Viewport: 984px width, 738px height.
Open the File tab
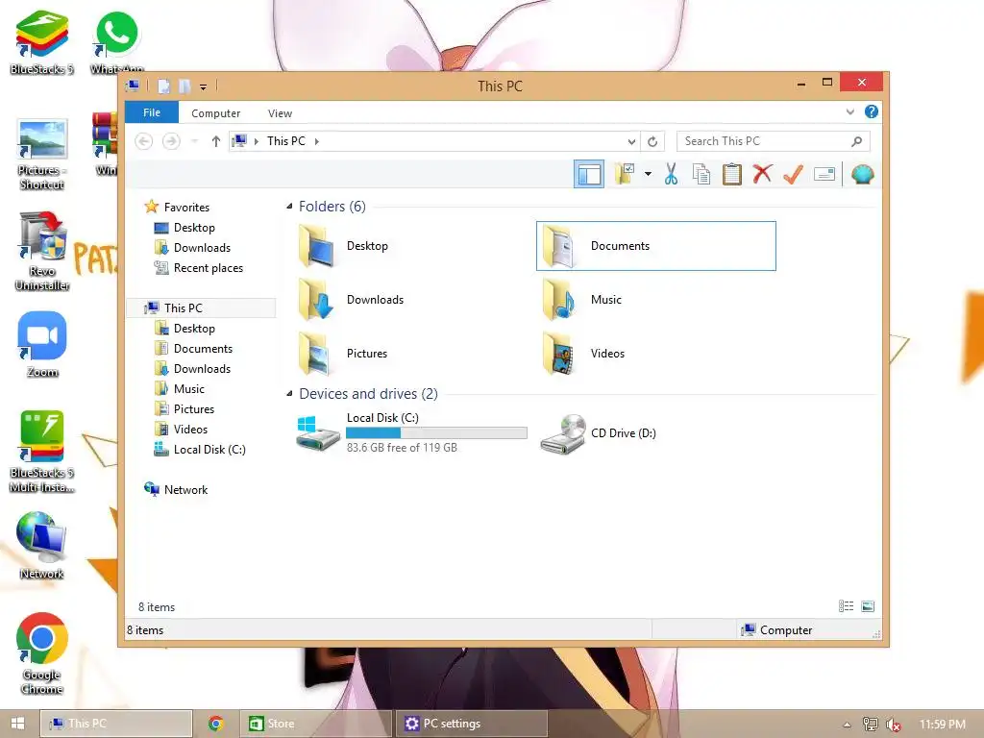[x=151, y=112]
